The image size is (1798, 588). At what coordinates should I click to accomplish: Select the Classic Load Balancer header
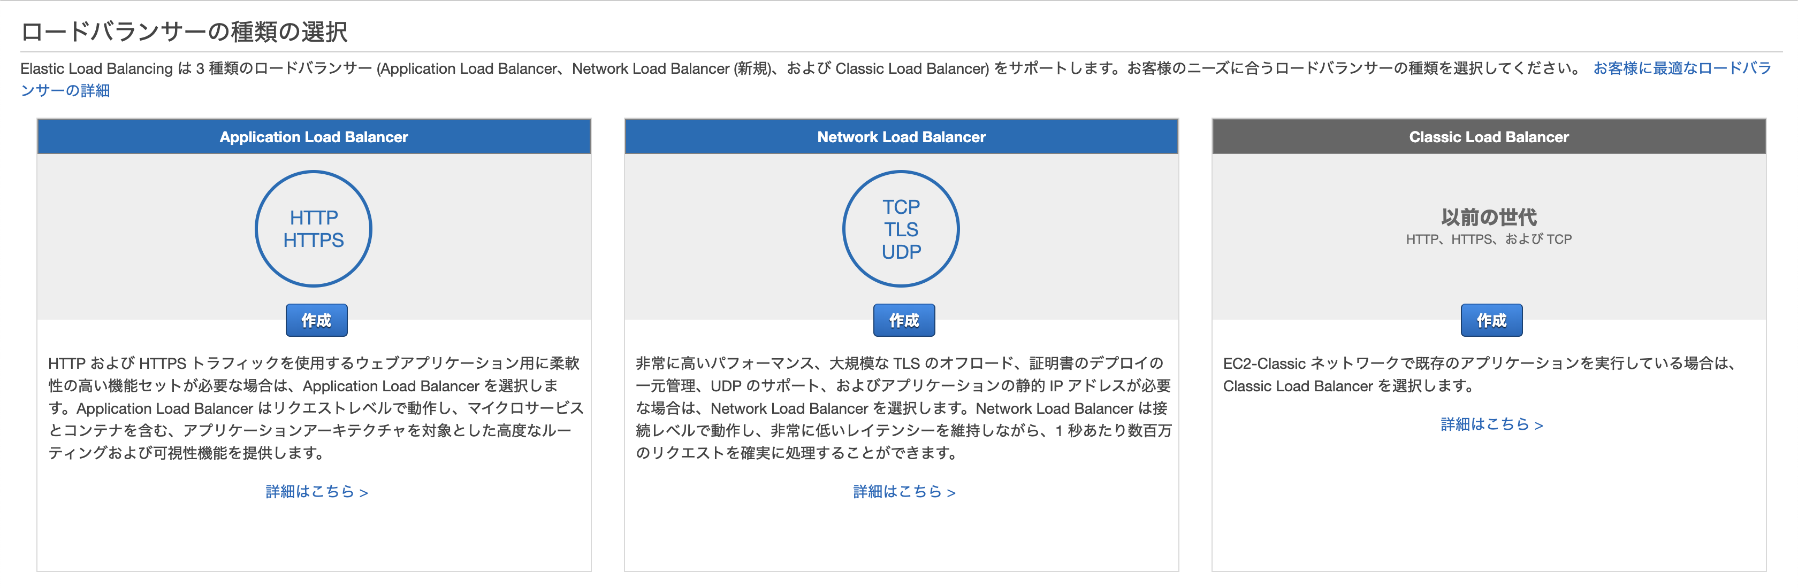[x=1489, y=137]
